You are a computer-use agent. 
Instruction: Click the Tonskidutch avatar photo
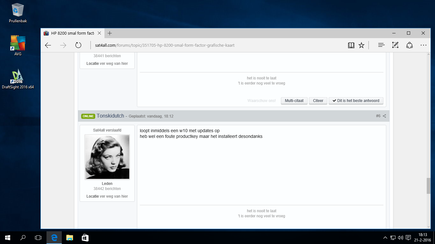107,157
